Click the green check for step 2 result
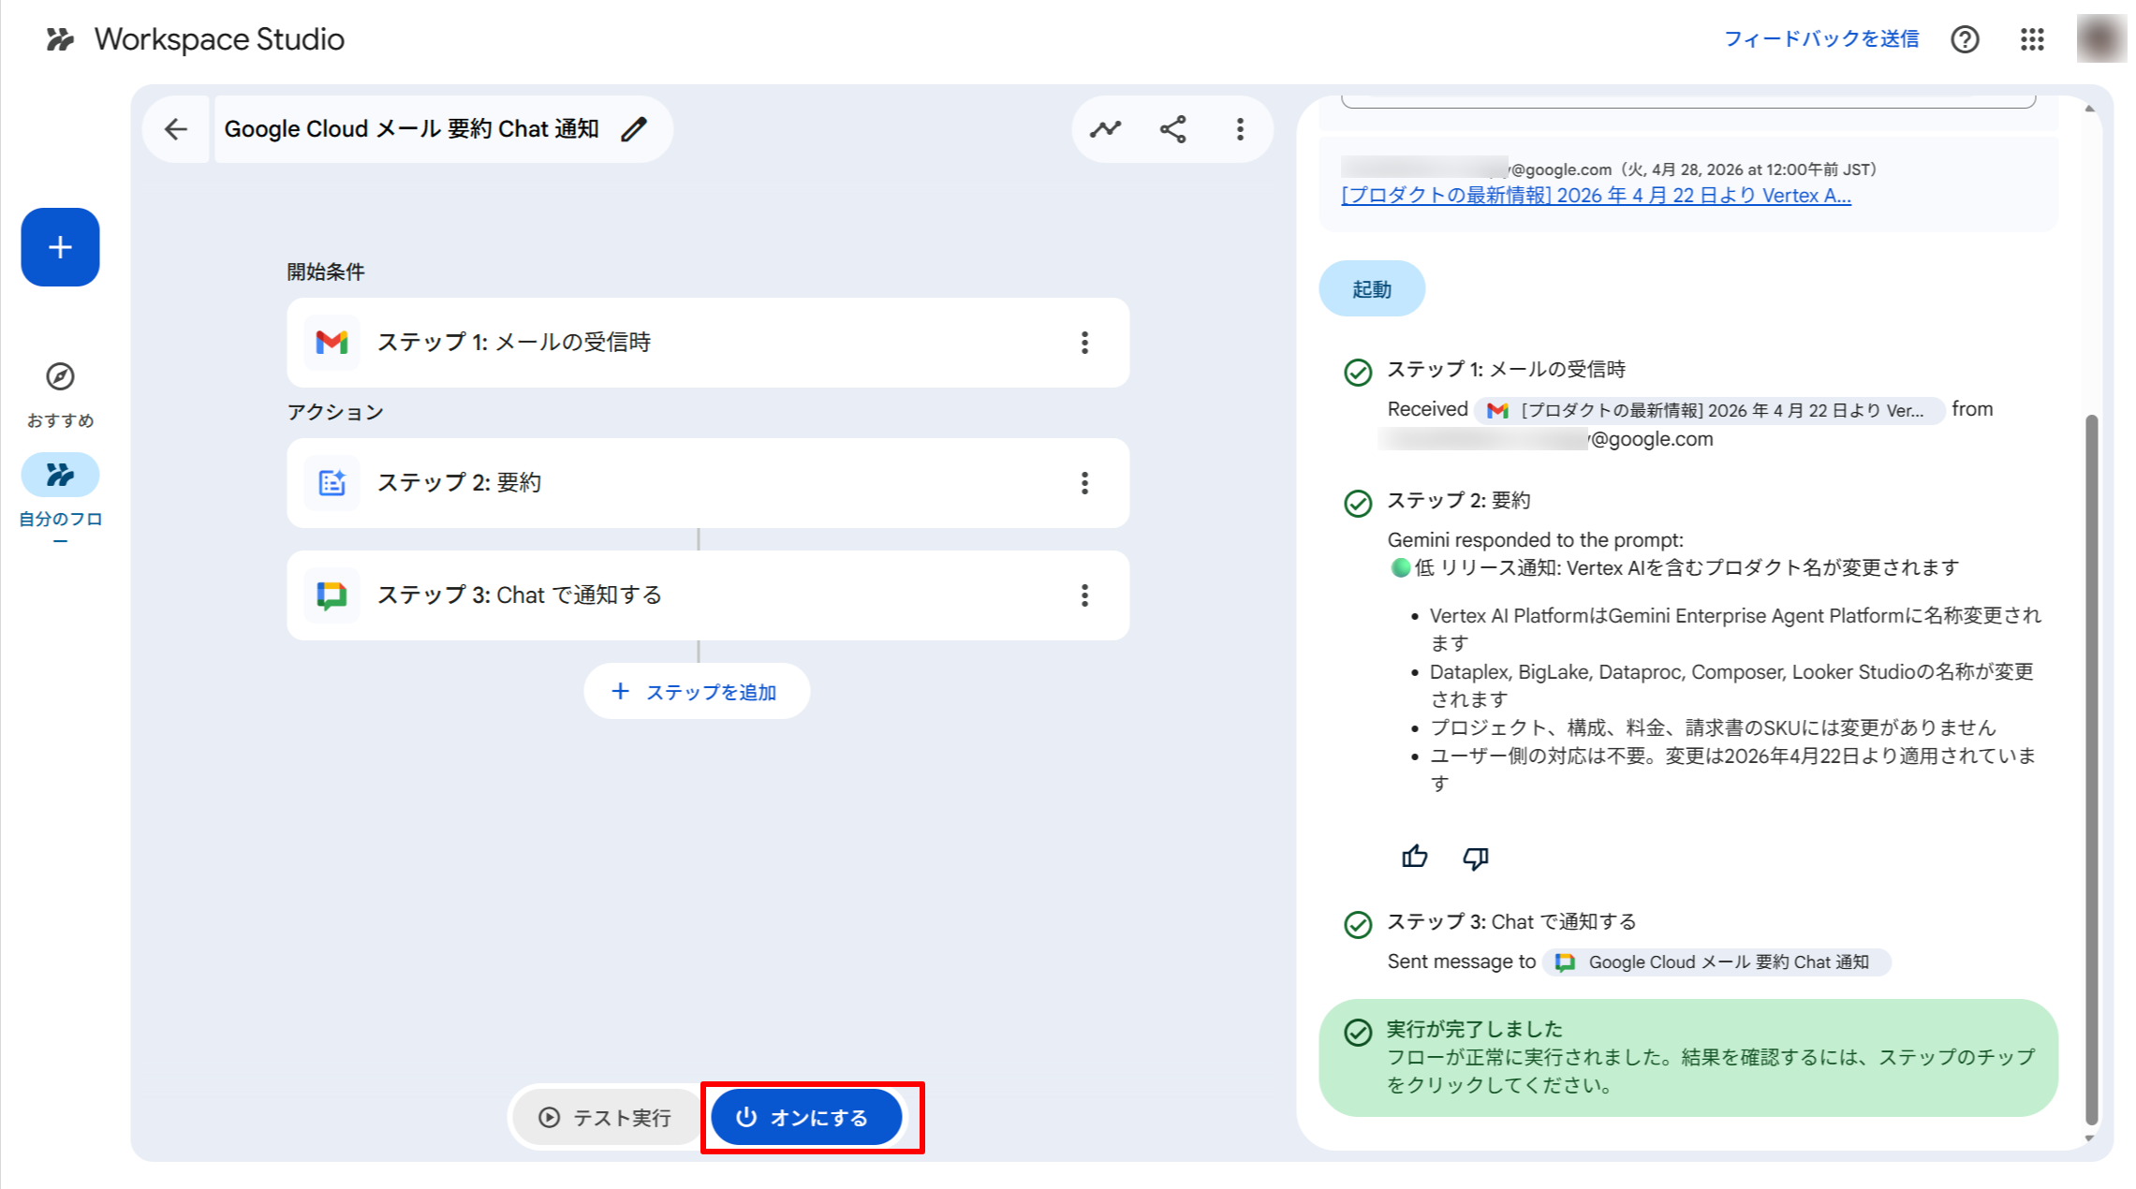 (x=1358, y=504)
